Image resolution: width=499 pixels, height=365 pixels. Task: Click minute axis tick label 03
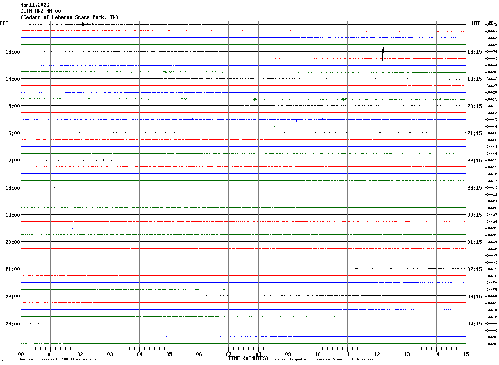pos(110,354)
